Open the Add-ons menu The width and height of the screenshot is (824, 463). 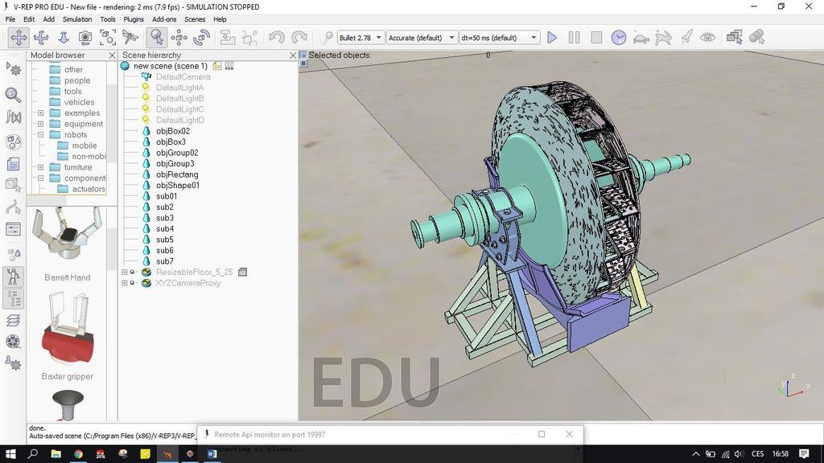(164, 19)
